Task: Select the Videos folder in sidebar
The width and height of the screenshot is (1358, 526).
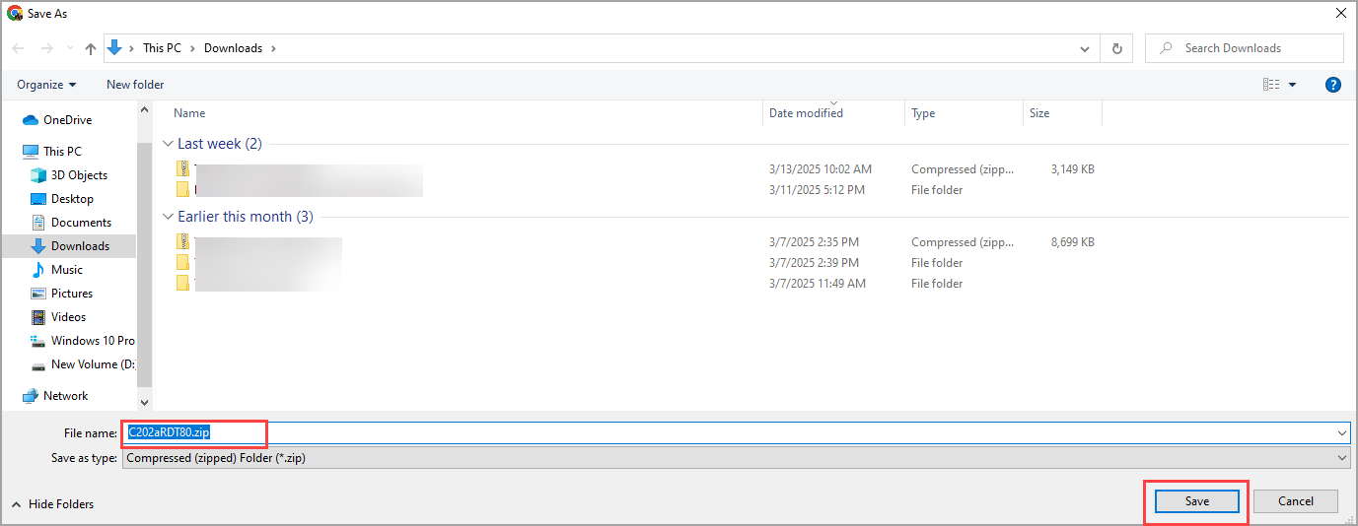Action: coord(68,317)
